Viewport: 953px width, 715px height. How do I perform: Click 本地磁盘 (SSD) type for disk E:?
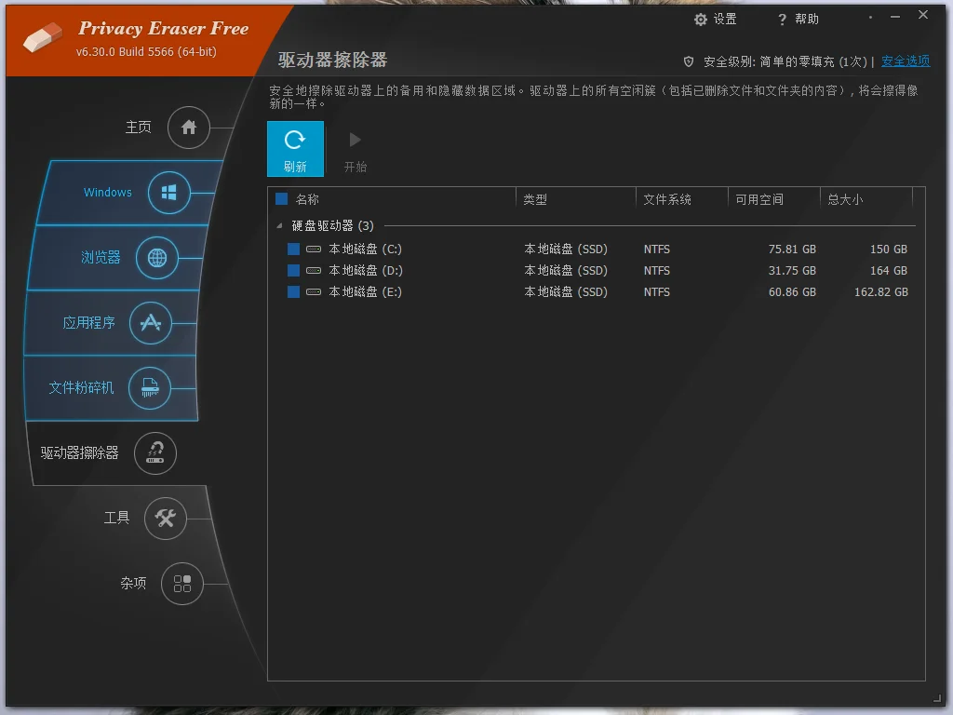pyautogui.click(x=566, y=292)
